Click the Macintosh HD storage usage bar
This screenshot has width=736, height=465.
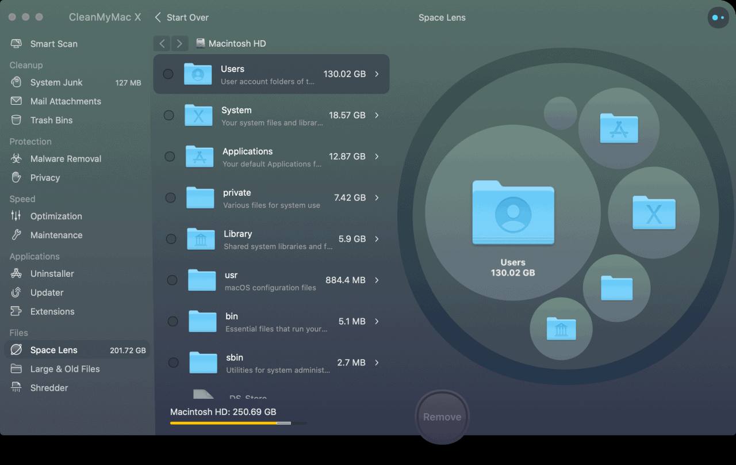238,423
